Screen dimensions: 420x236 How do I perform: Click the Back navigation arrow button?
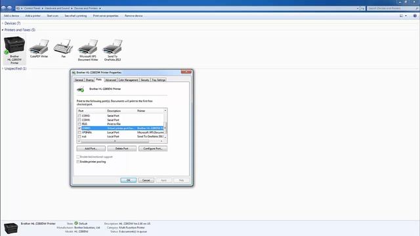point(3,9)
